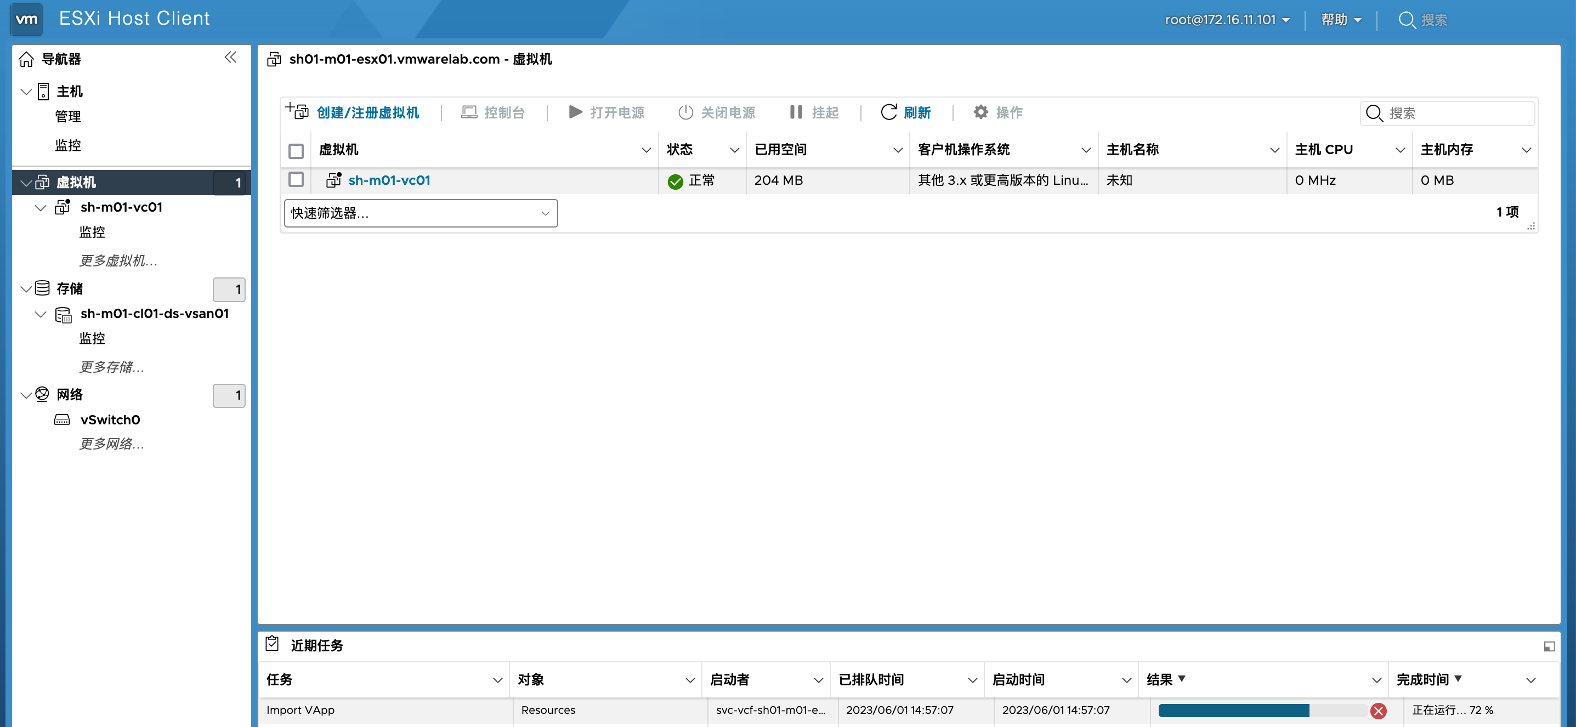Open the 已用空间 column dropdown arrow
Screen dimensions: 1576x727
pos(898,150)
